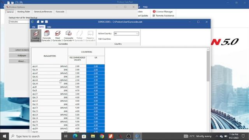Image resolution: width=249 pixels, height=140 pixels.
Task: Click Open file icon in Eurocodes title bar
Action: click(x=42, y=22)
